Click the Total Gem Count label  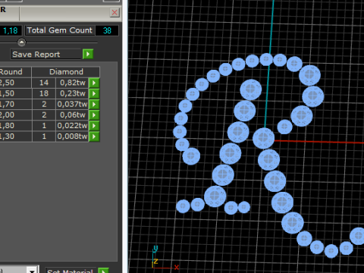coord(60,30)
